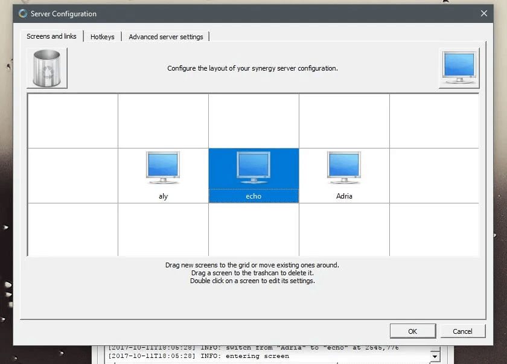Select the empty cell right of Adria
The width and height of the screenshot is (507, 364).
[434, 175]
